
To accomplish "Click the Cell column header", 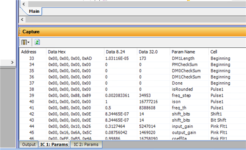I will [x=214, y=52].
